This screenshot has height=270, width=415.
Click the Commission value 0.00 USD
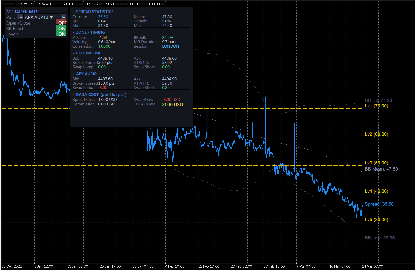[x=106, y=104]
